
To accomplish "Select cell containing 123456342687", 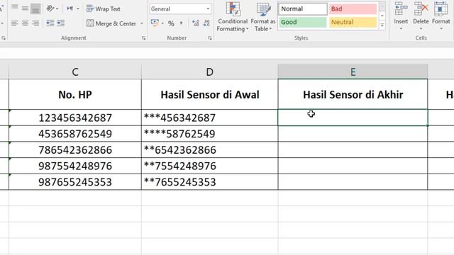I will tap(75, 118).
